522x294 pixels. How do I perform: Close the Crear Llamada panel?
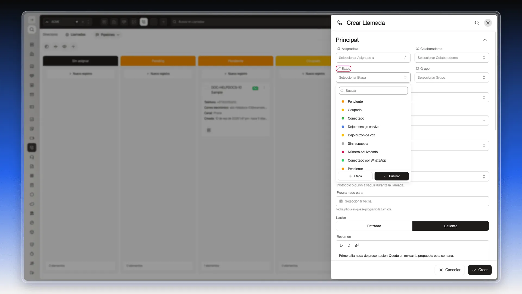click(488, 23)
